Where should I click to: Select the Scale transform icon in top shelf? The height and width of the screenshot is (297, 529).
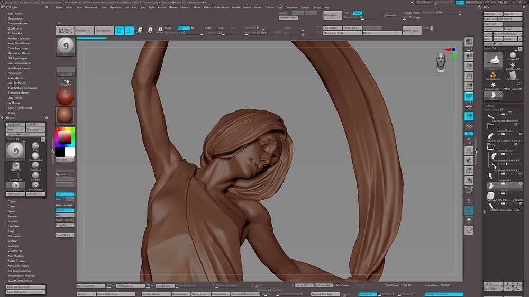tap(150, 31)
